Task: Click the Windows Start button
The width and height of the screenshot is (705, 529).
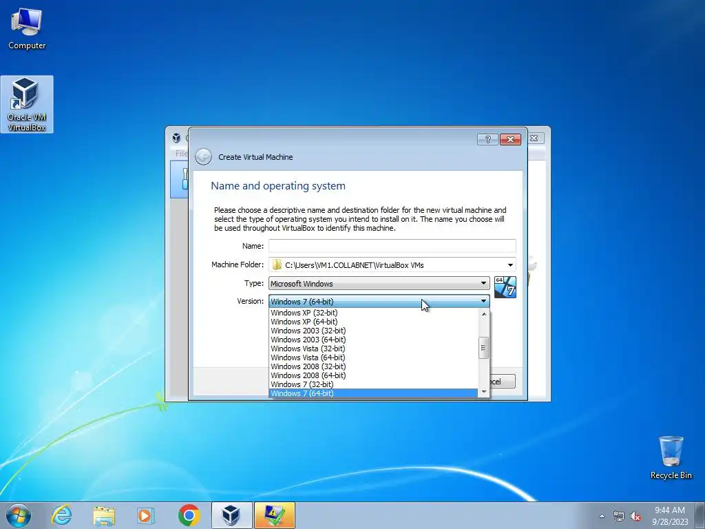Action: tap(19, 515)
